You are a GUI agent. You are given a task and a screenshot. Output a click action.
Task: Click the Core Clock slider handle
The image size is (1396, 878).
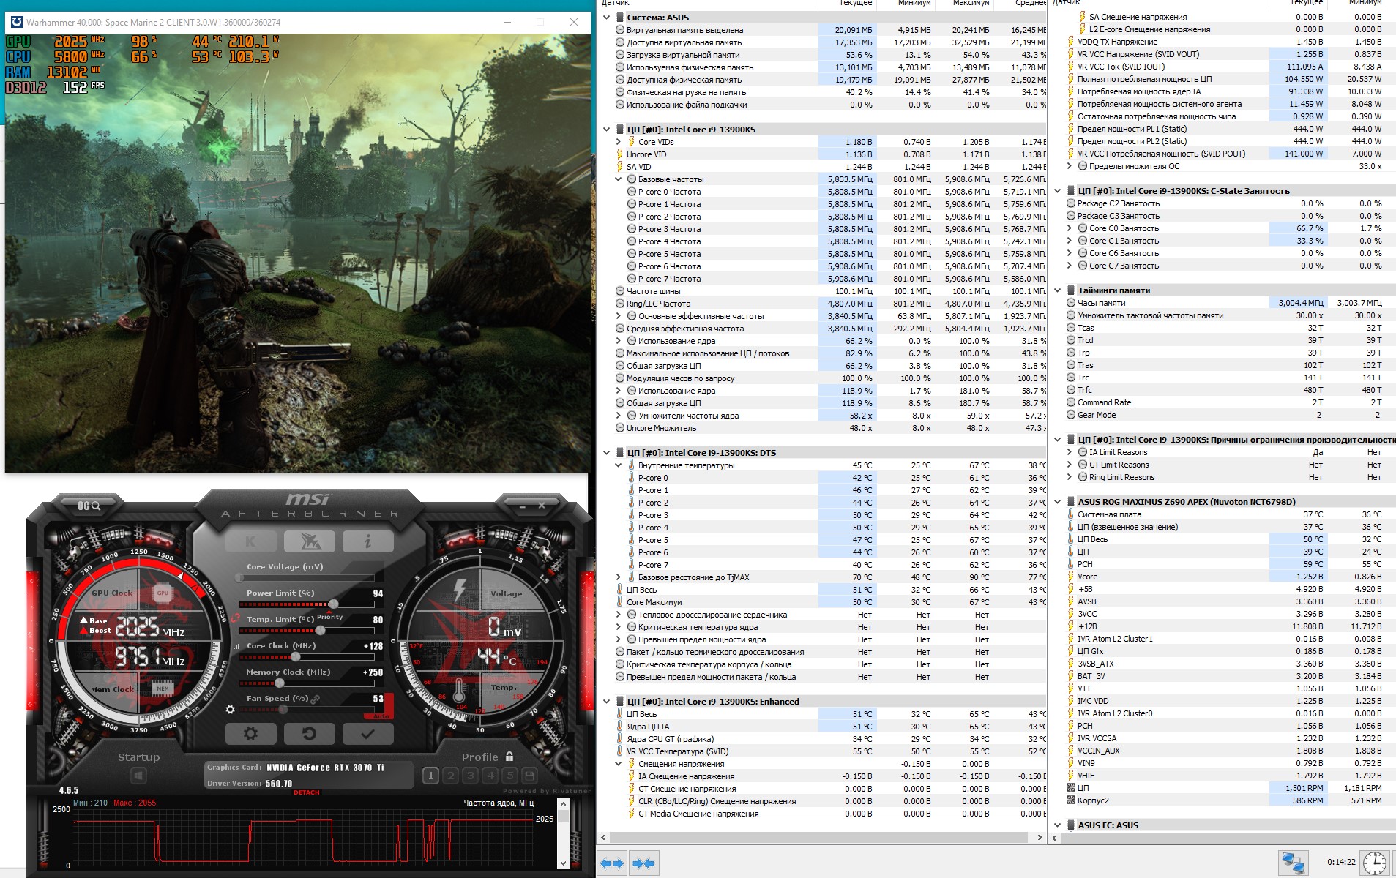point(295,657)
